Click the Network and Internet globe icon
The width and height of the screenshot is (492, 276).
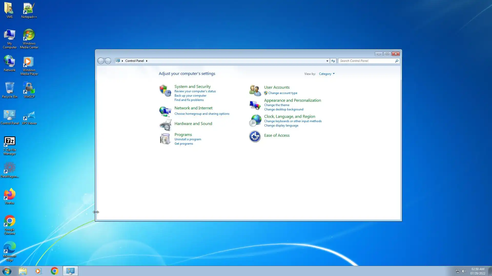coord(165,111)
